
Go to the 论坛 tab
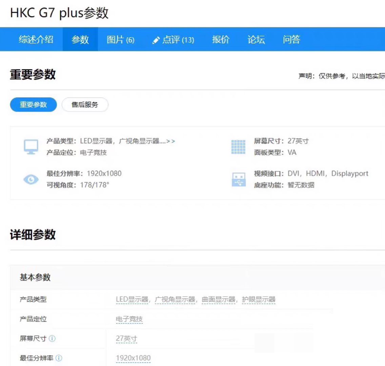(x=256, y=40)
